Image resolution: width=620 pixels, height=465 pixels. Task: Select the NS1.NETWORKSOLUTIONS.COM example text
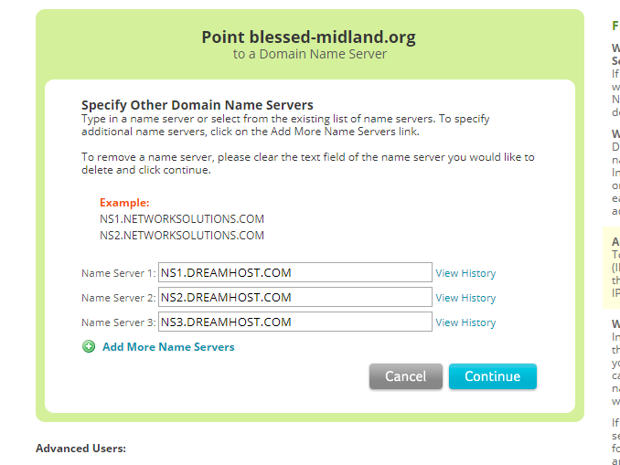(182, 219)
